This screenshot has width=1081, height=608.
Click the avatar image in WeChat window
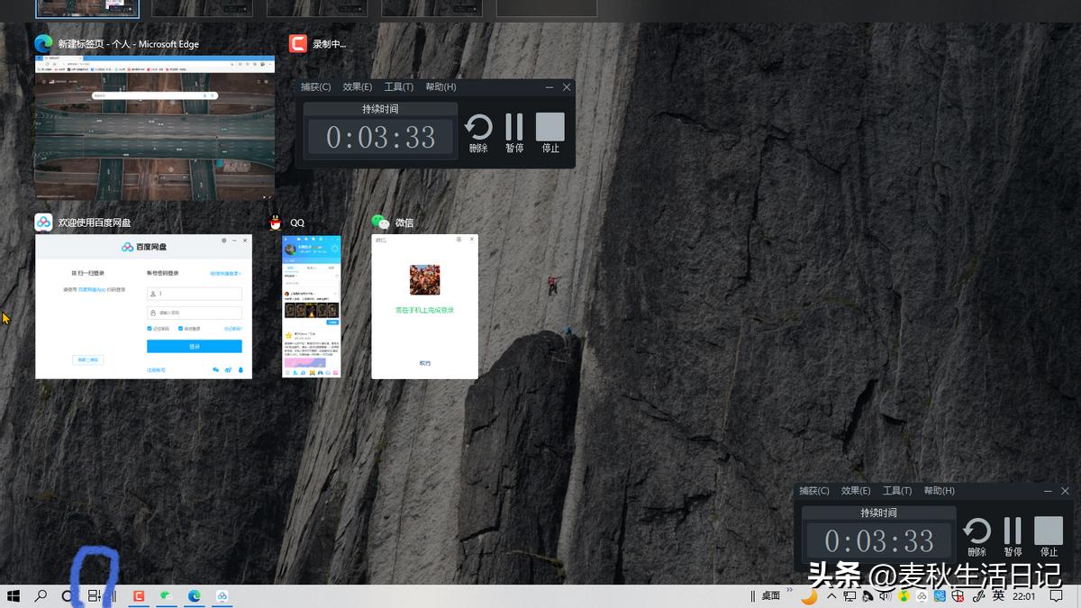tap(424, 279)
